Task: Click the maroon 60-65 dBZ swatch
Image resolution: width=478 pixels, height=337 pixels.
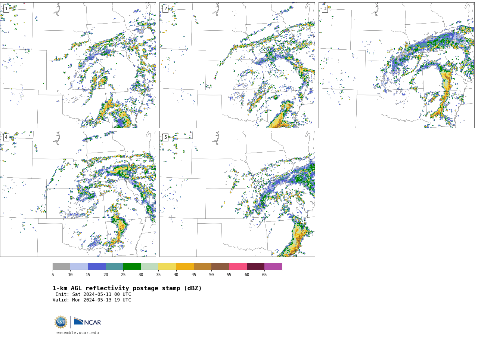Action: tap(255, 266)
